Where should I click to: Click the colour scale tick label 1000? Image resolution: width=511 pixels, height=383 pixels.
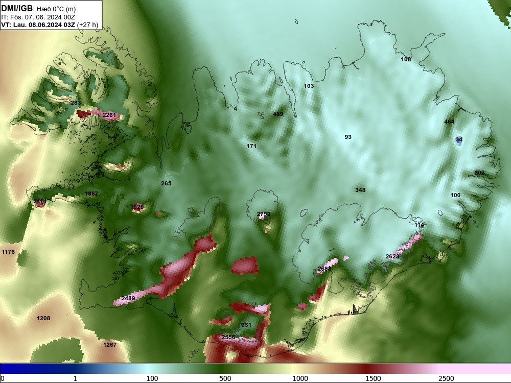click(300, 378)
